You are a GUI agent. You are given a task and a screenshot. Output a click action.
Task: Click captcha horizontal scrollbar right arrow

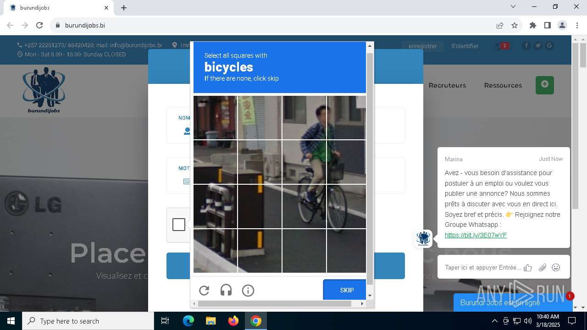[362, 303]
